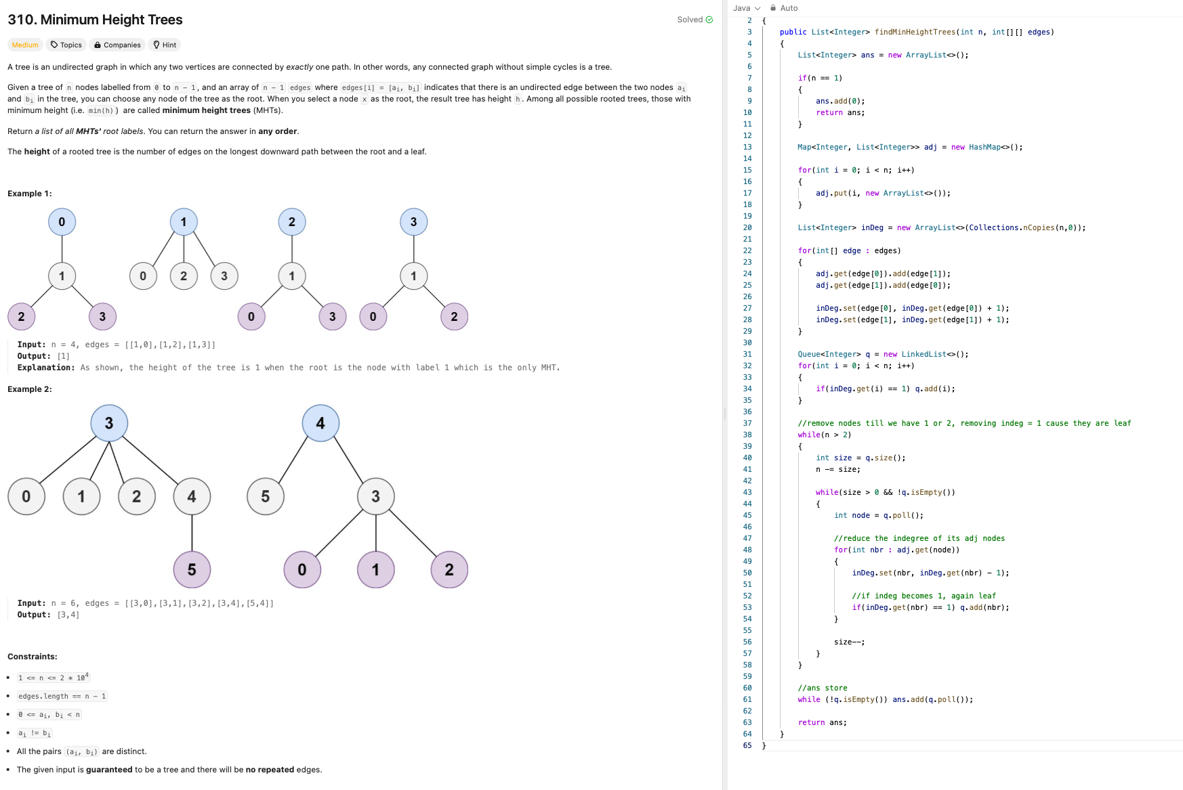Screen dimensions: 1183x790
Task: Click the Map adj = new HashMap line
Action: click(910, 147)
